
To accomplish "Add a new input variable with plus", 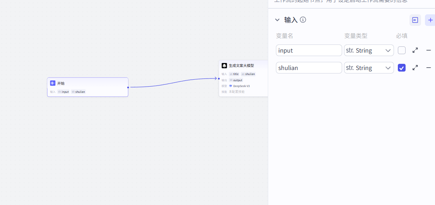I will pos(430,20).
